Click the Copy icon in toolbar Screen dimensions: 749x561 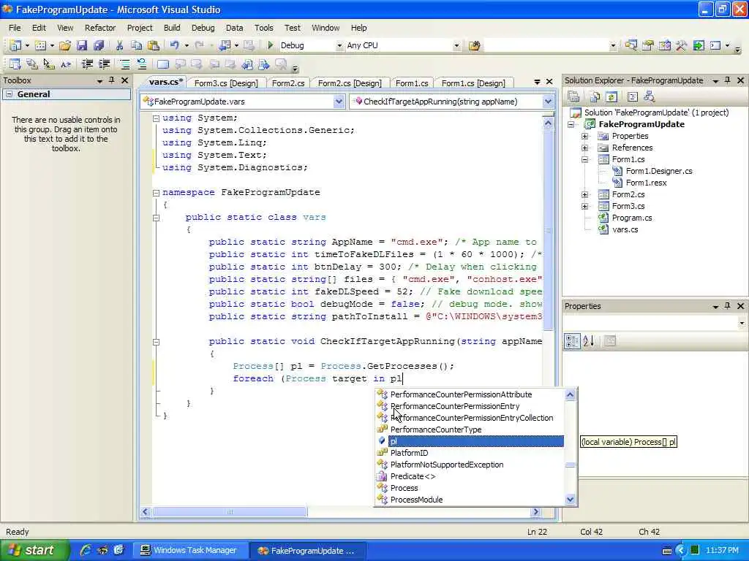[x=137, y=45]
